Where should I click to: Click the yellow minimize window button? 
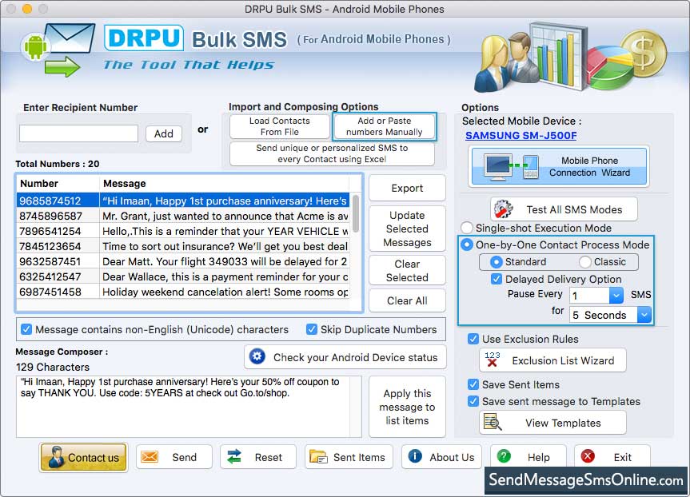(x=27, y=9)
